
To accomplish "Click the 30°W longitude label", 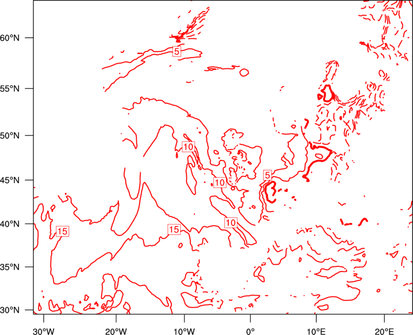I will point(44,331).
